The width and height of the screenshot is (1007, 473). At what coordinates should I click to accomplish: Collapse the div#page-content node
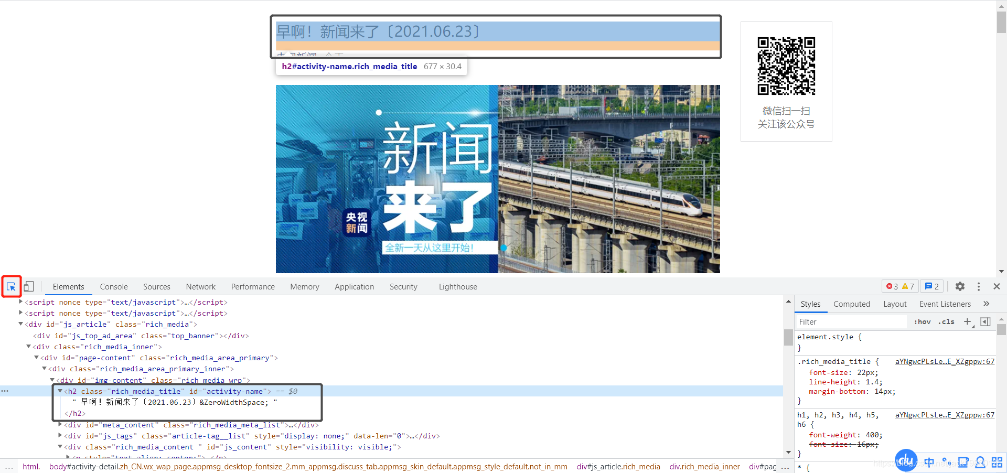[x=36, y=358]
